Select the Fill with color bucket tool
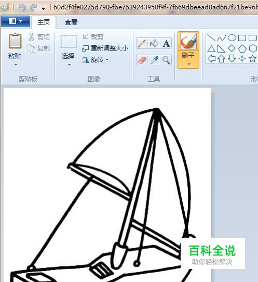Image resolution: width=258 pixels, height=282 pixels. pos(154,43)
